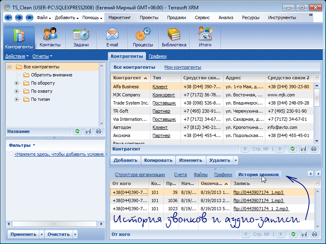The height and width of the screenshot is (244, 326).
Task: Refresh the Контрагент grid
Action: pos(293,149)
